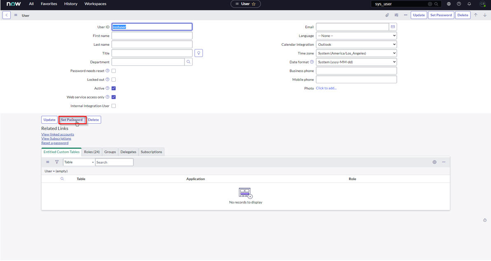Screen dimensions: 491x261
Task: Open the notifications bell icon
Action: click(x=469, y=4)
